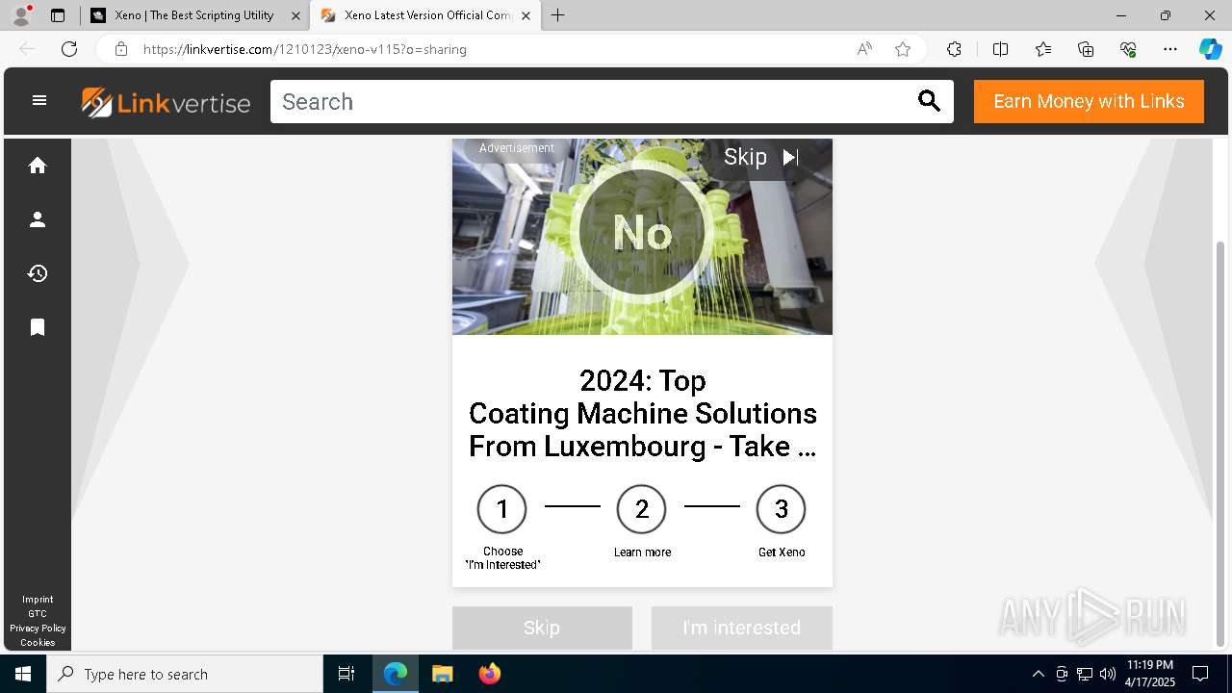This screenshot has width=1232, height=693.
Task: Open the Imprint link
Action: pyautogui.click(x=38, y=600)
